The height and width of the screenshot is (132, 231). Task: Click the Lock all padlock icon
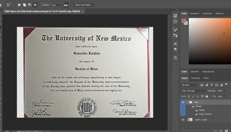(x=207, y=96)
